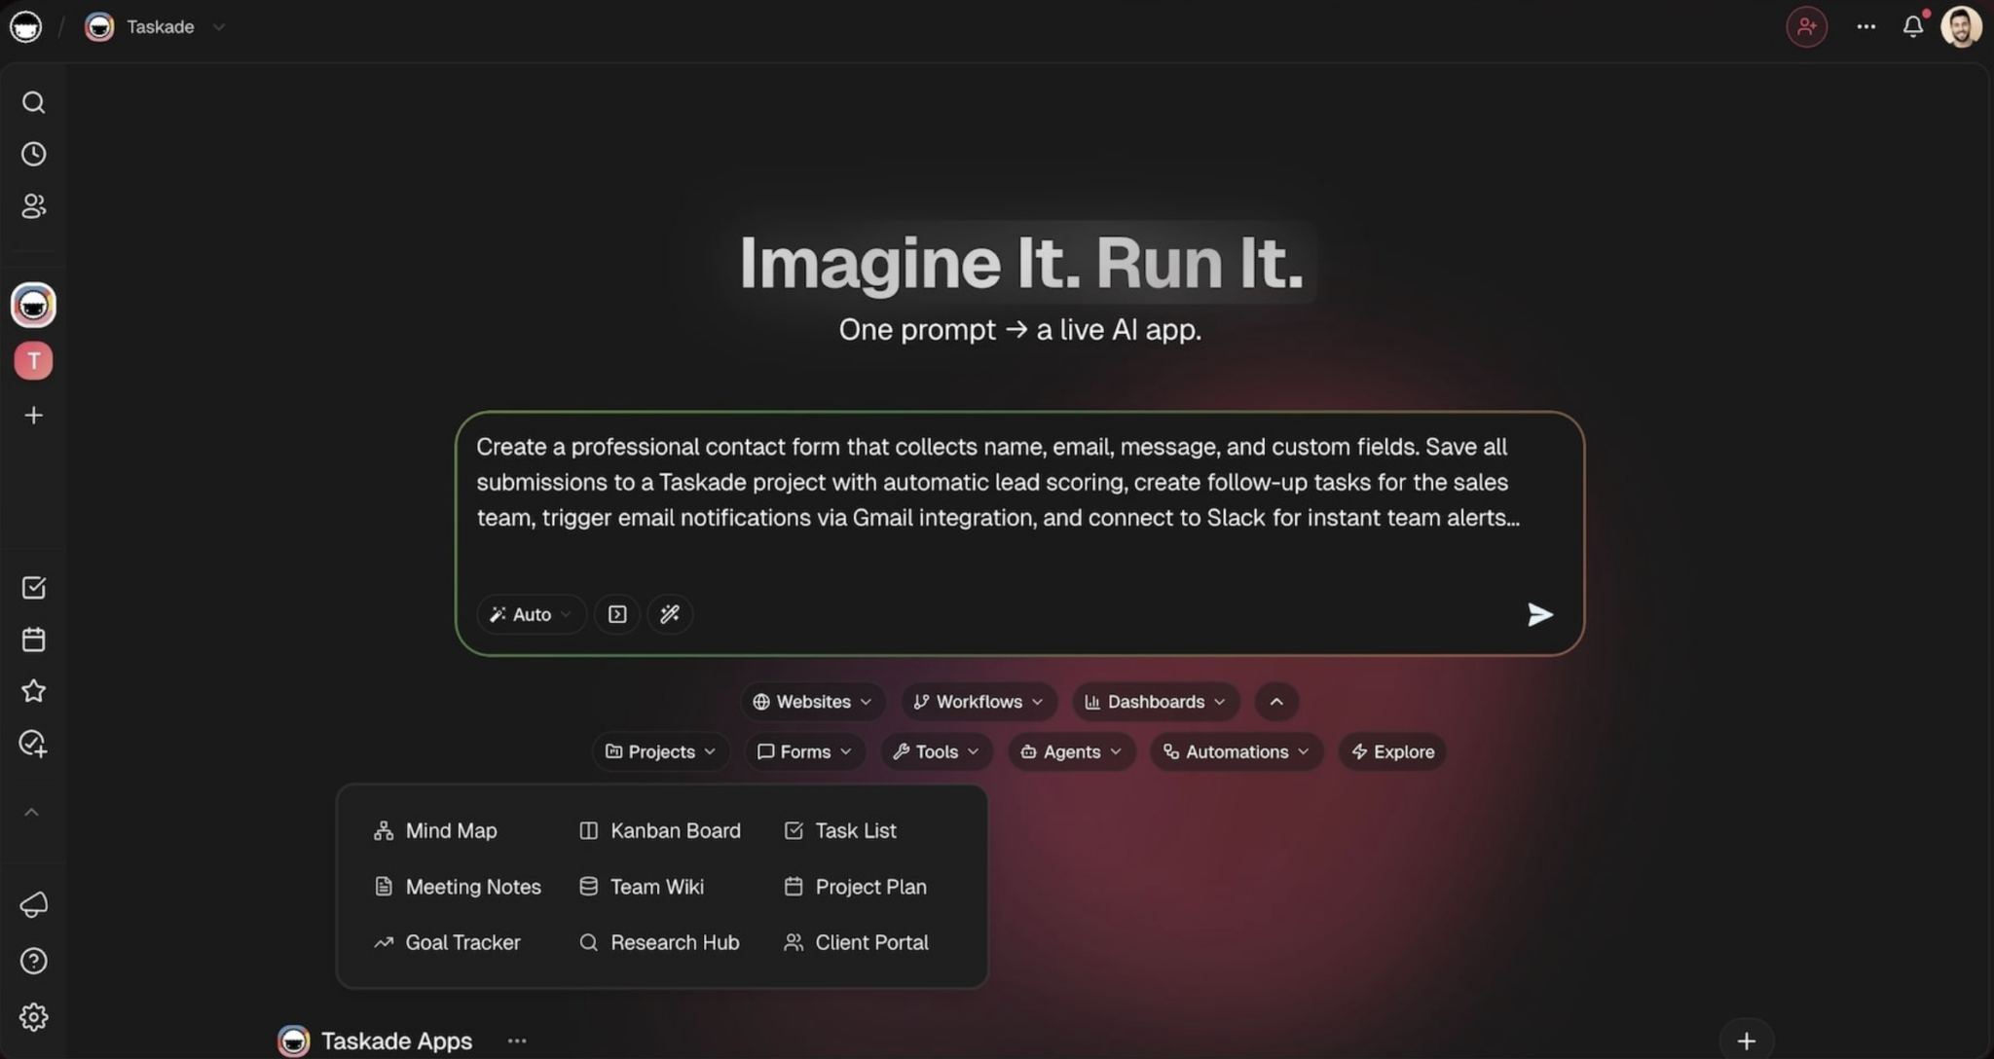Screen dimensions: 1994x1059
Task: Expand the Websites category dropdown
Action: 813,702
